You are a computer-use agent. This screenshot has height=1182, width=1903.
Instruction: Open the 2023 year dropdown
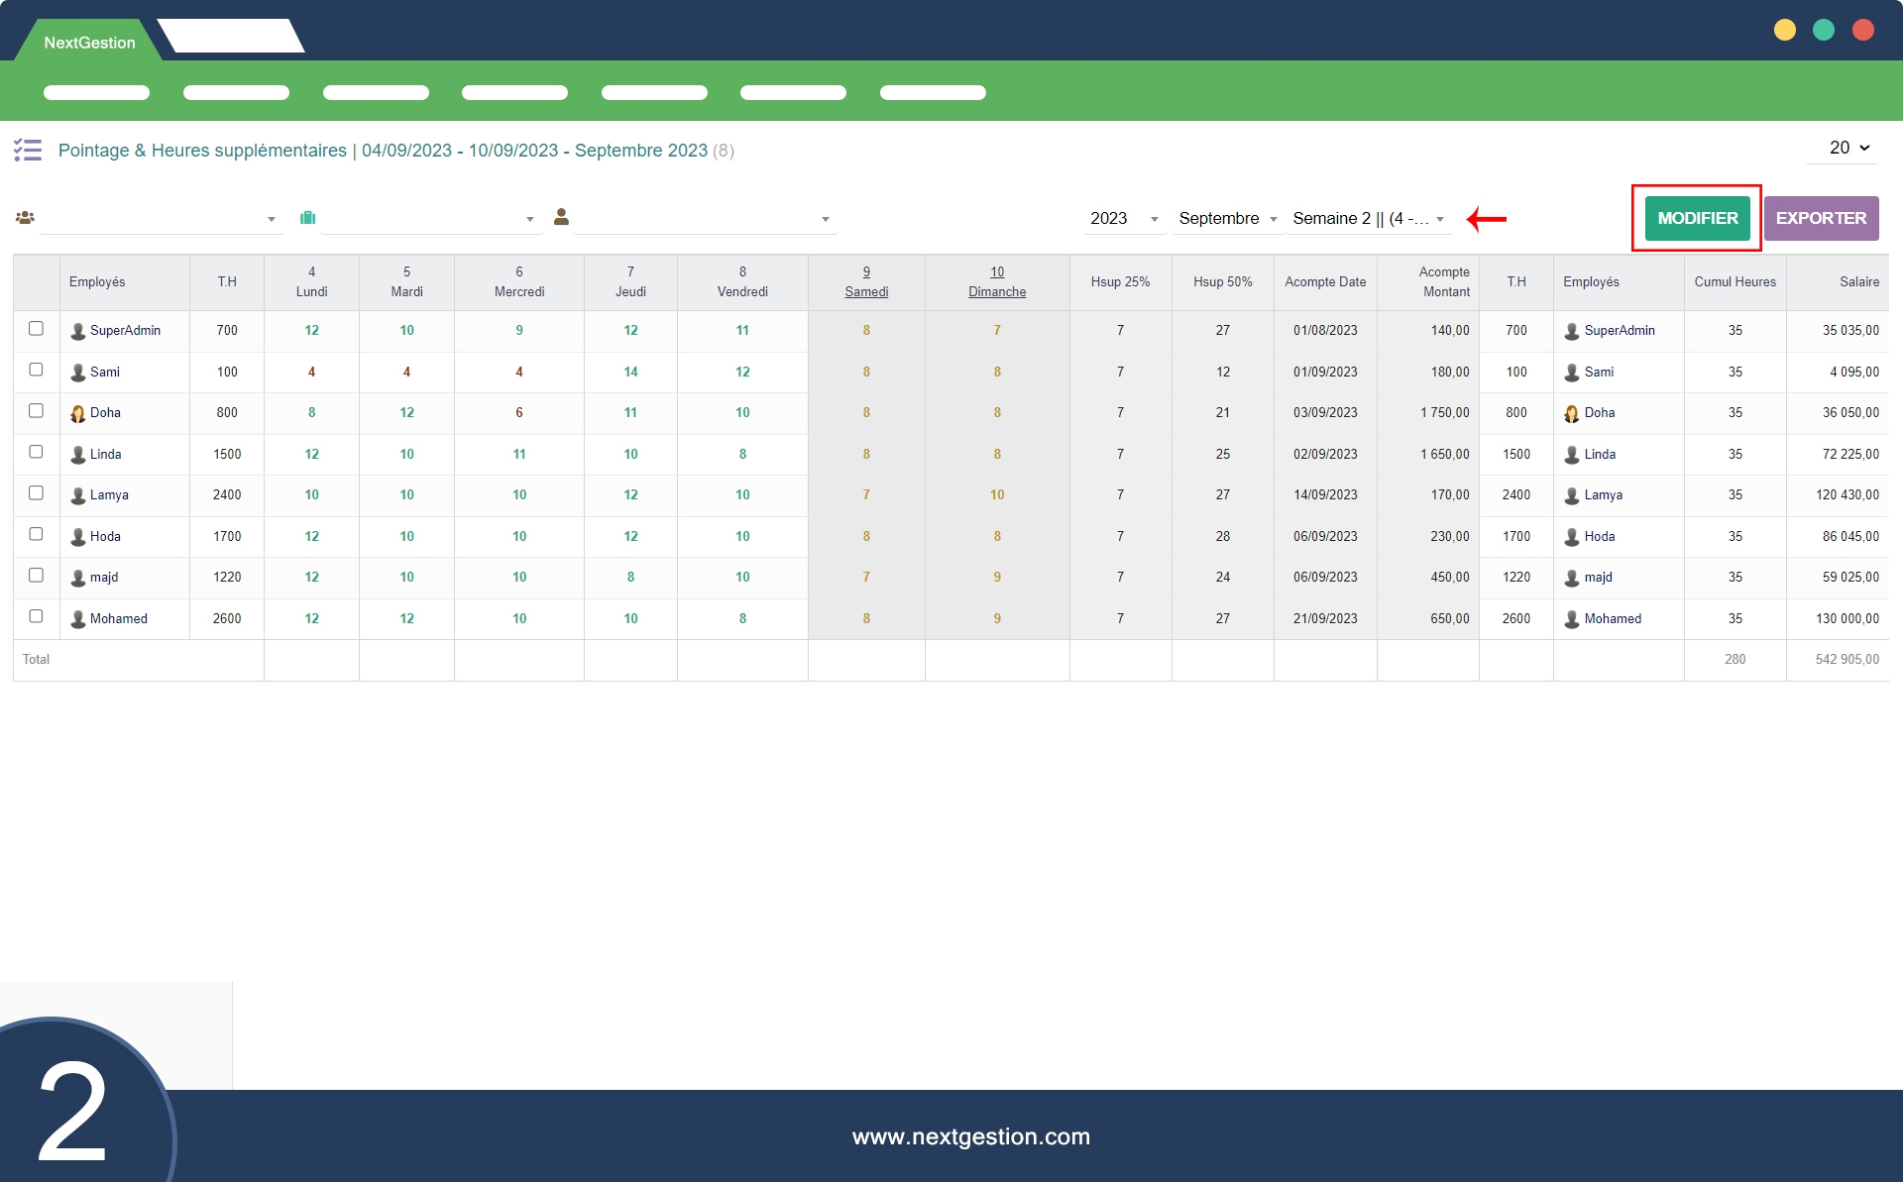pos(1124,219)
